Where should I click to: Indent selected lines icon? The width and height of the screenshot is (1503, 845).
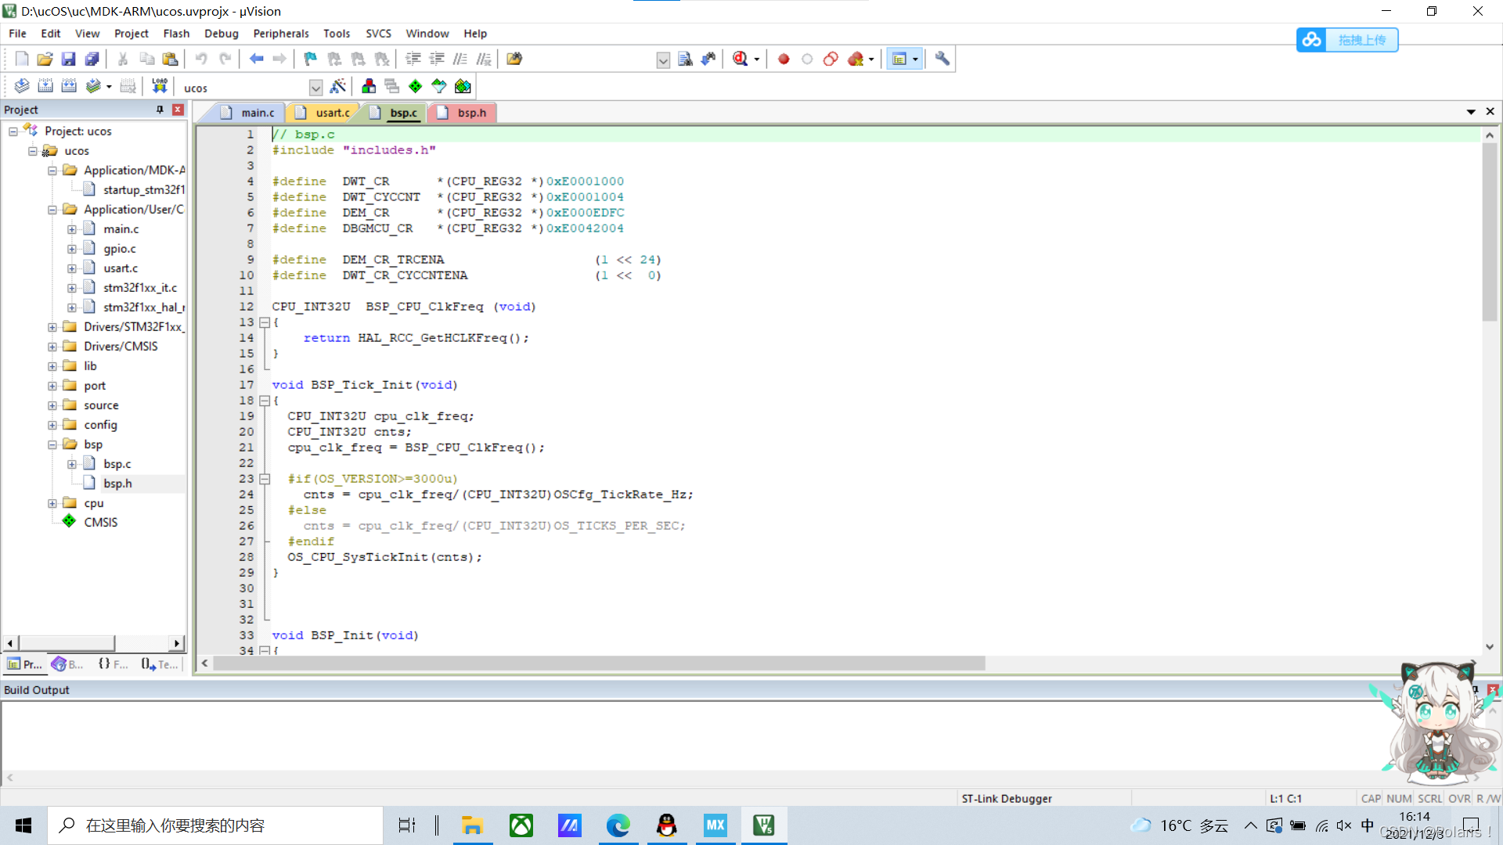tap(413, 59)
